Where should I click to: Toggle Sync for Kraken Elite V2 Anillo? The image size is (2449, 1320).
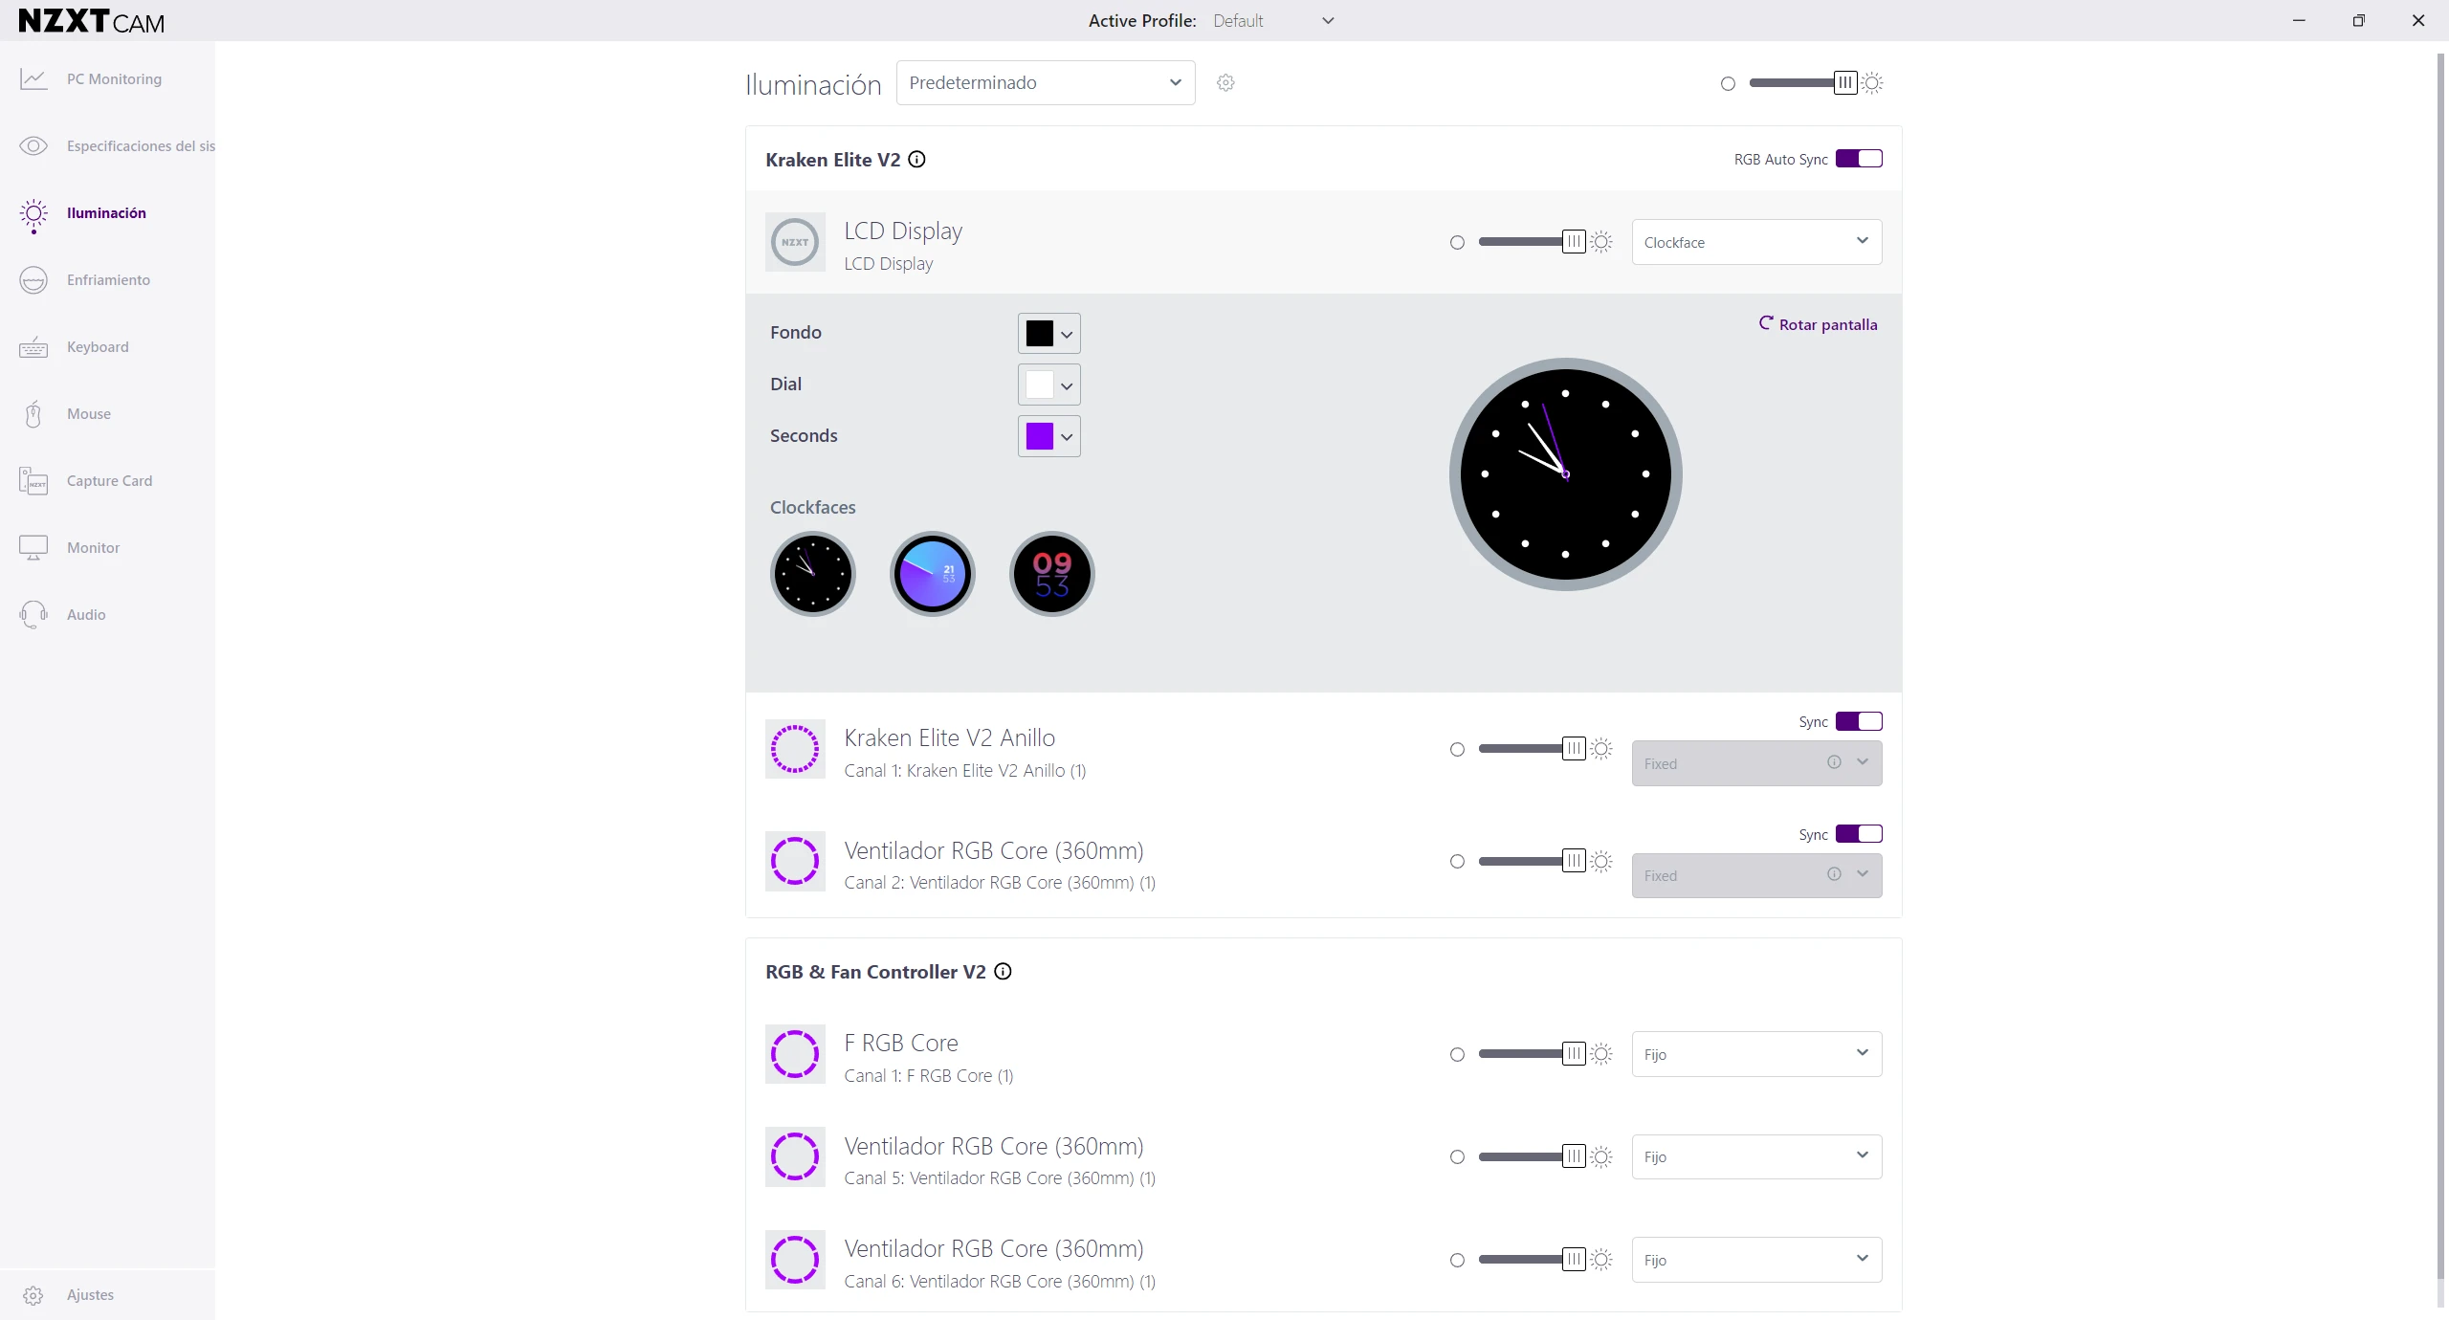pyautogui.click(x=1859, y=721)
